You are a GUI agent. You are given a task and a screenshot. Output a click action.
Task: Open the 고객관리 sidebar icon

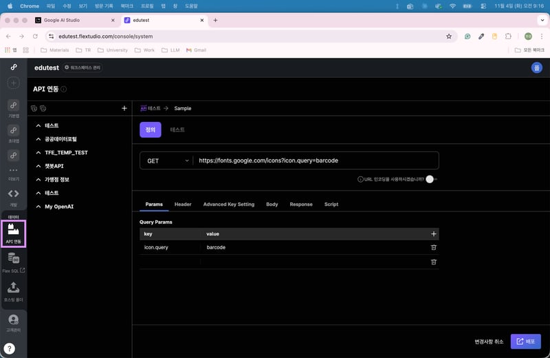tap(13, 320)
